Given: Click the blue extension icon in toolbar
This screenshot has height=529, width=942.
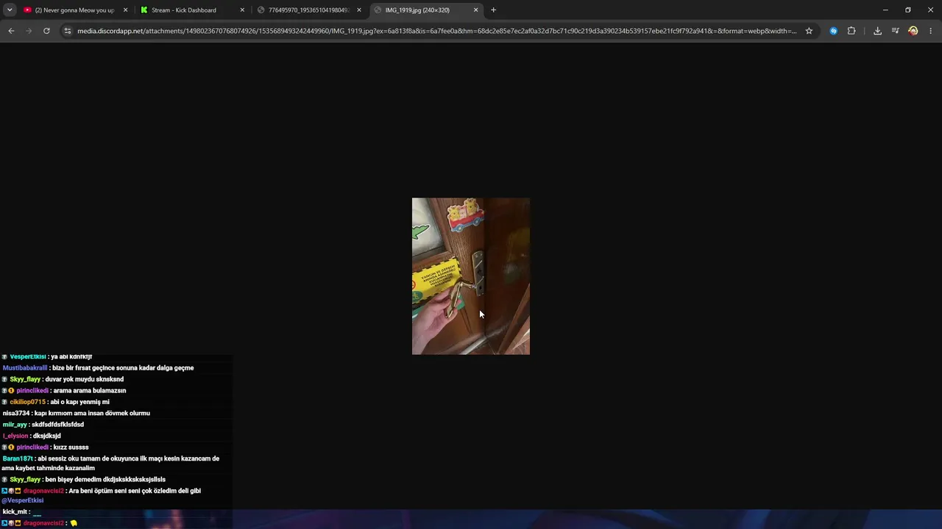Looking at the screenshot, I should [x=833, y=31].
